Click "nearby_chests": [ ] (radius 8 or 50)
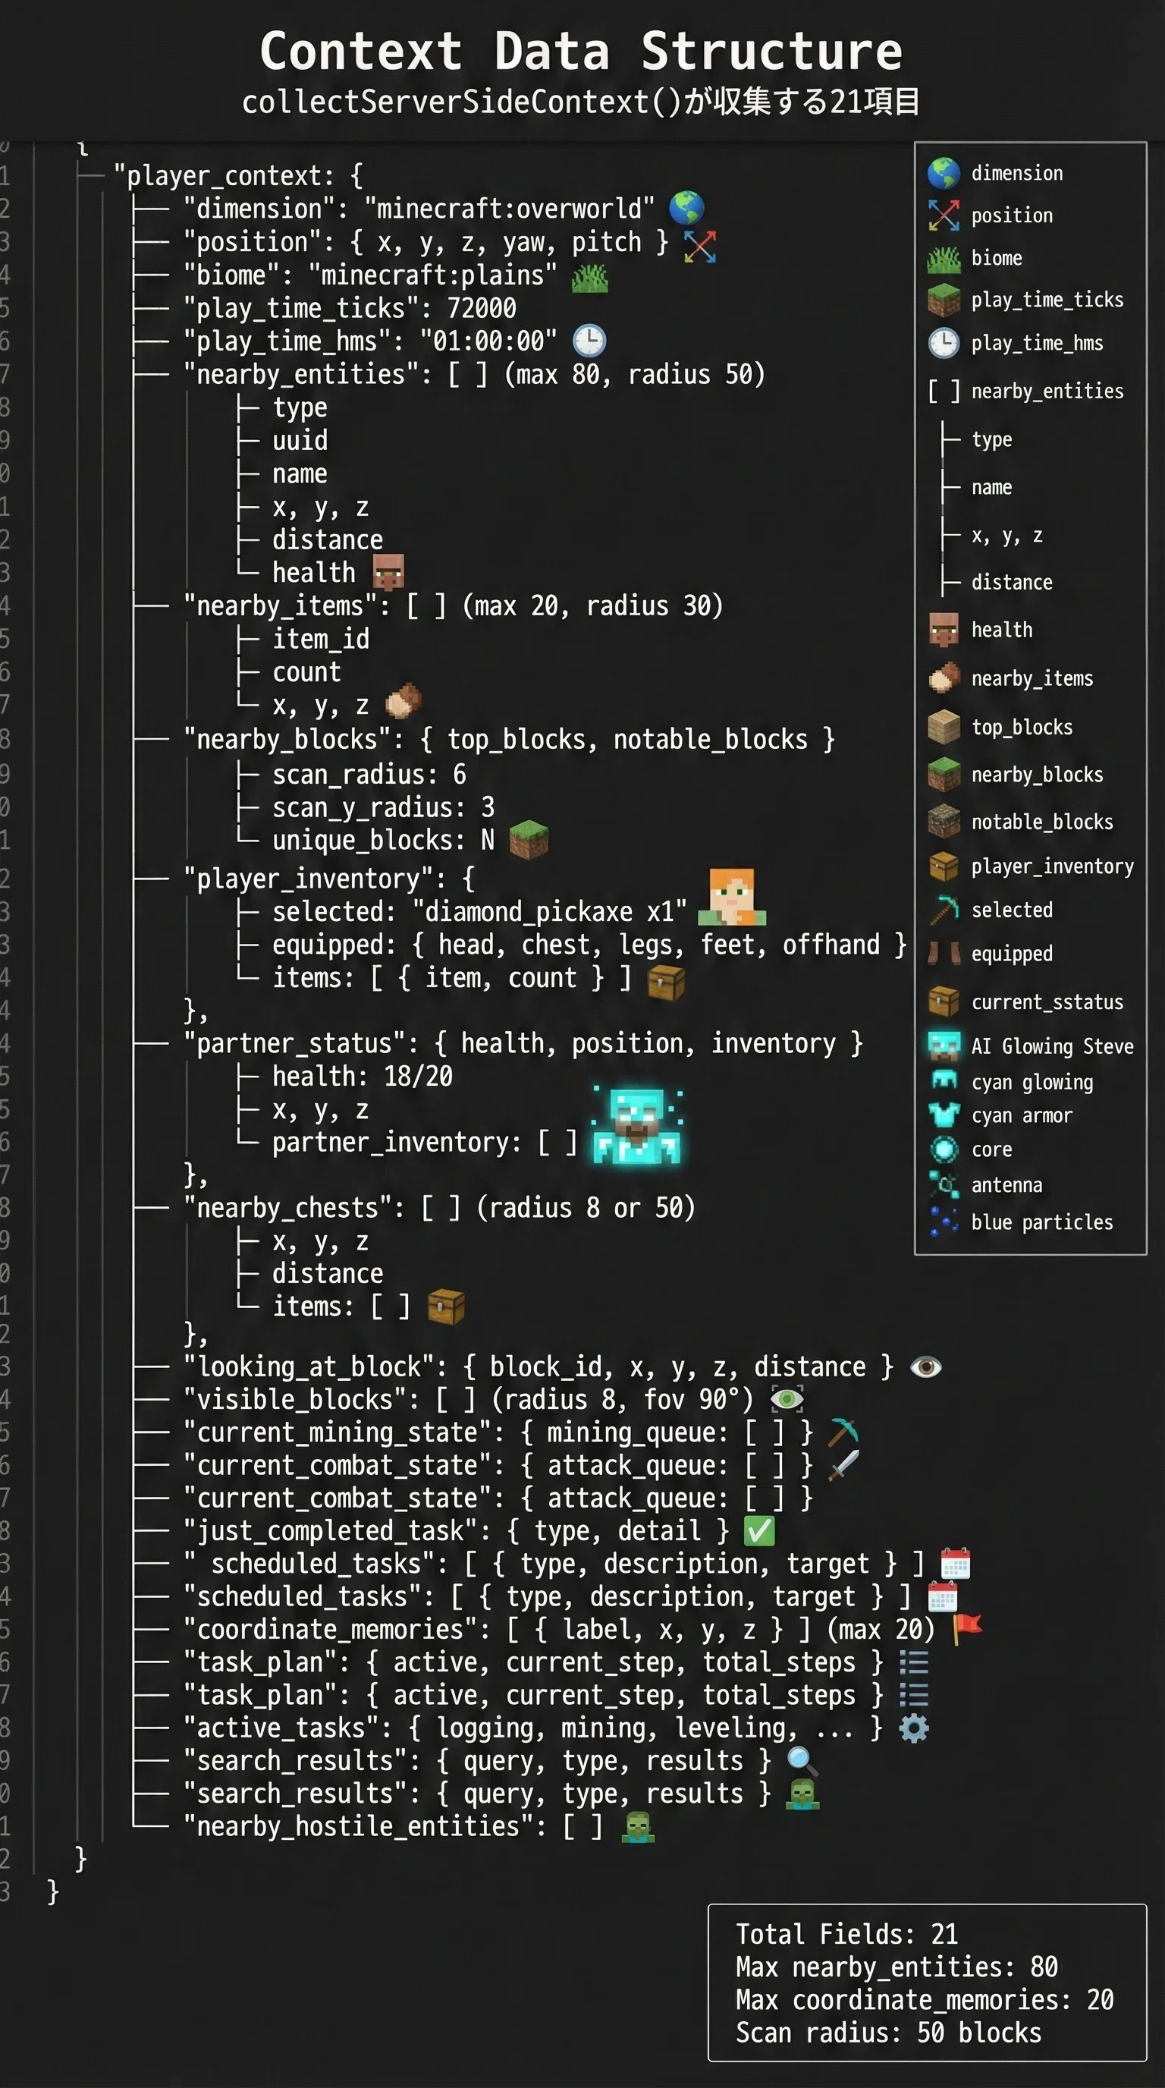Viewport: 1165px width, 2088px height. [x=439, y=1209]
